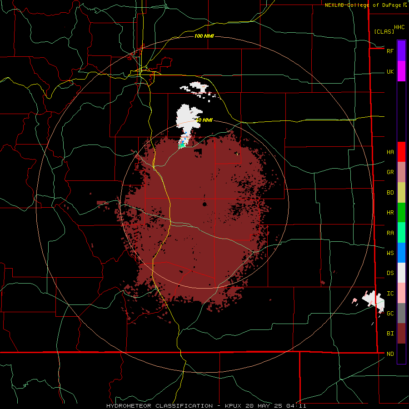Click the UK legend label
409x409 pixels.
tap(390, 72)
